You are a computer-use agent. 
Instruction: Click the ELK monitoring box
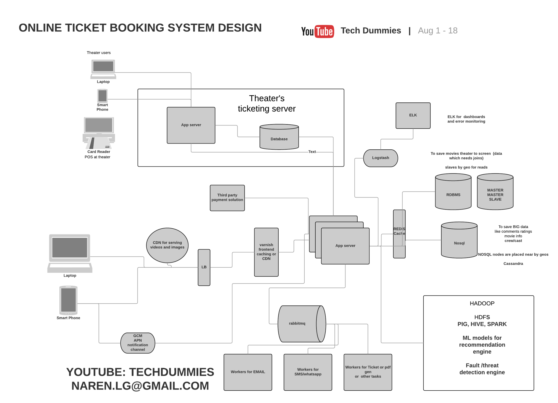point(413,115)
